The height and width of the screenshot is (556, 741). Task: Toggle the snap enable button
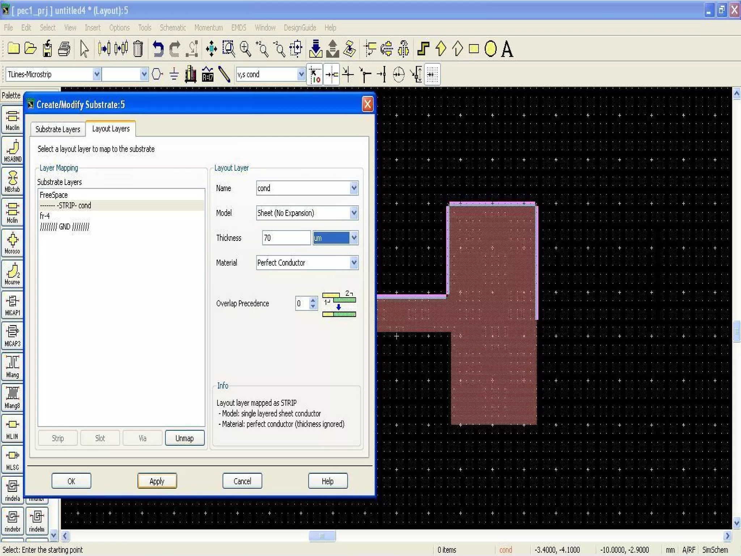tap(315, 74)
